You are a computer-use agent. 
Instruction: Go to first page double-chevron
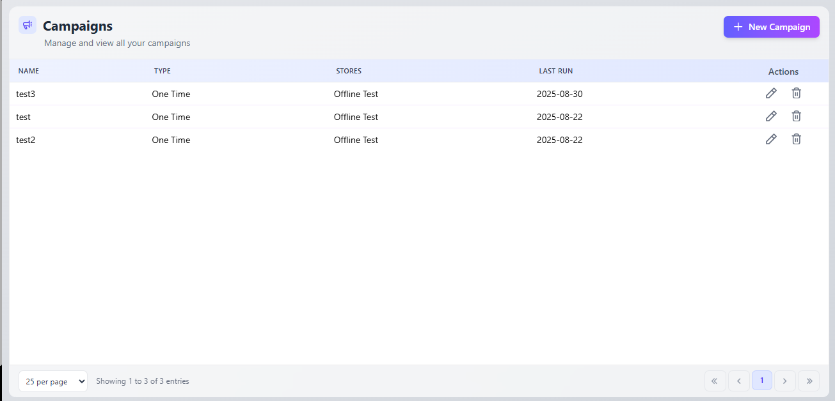pyautogui.click(x=715, y=381)
